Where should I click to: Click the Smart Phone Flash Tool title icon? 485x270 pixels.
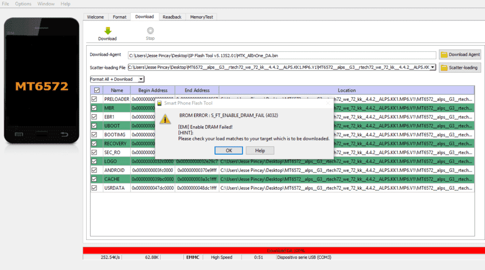click(160, 103)
